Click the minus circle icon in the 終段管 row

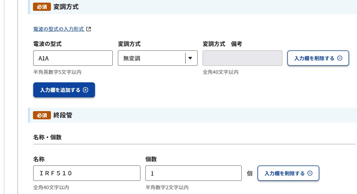310,173
